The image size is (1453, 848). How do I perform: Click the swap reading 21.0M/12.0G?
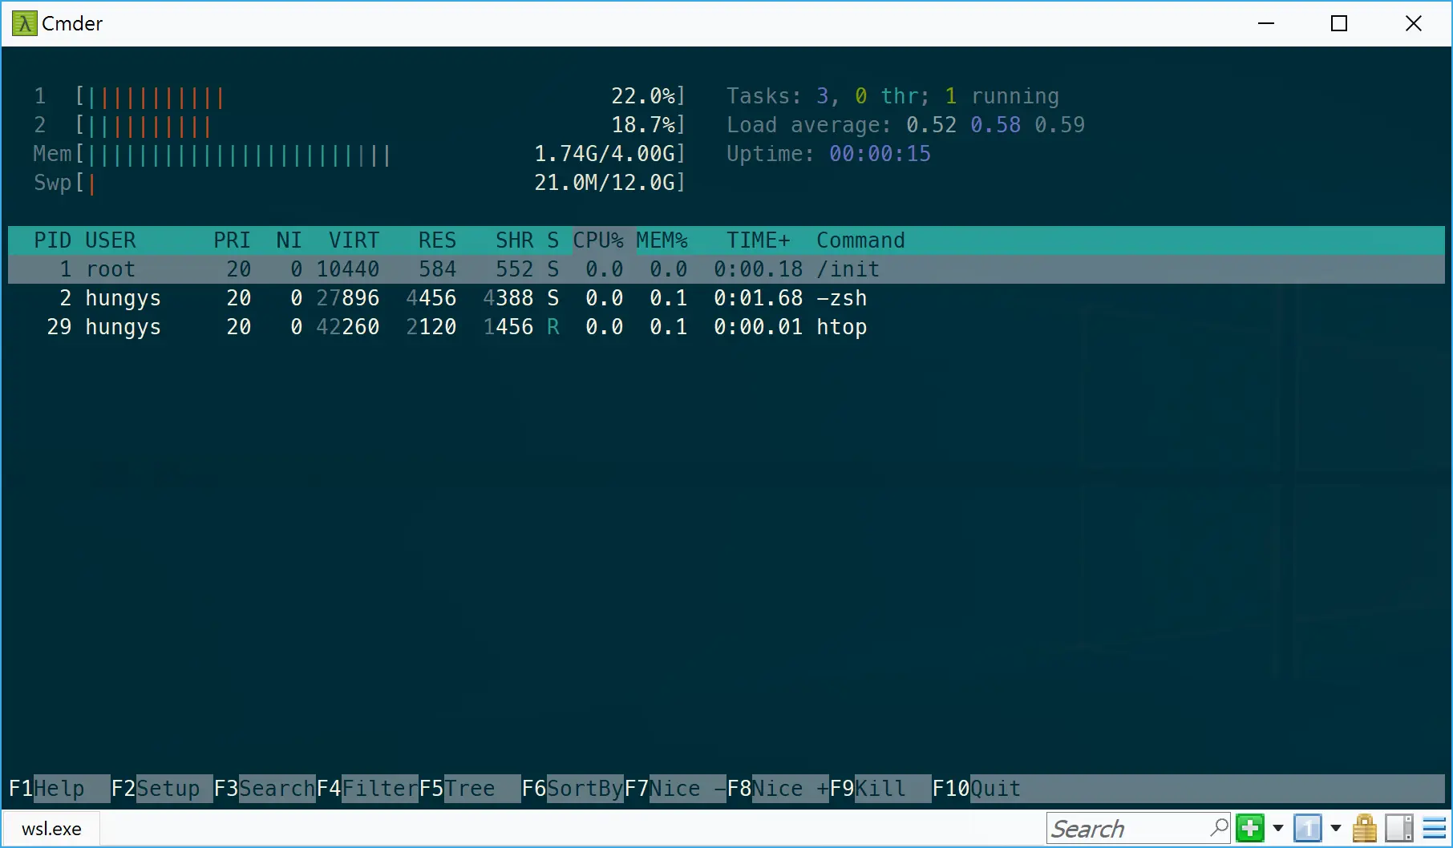605,183
